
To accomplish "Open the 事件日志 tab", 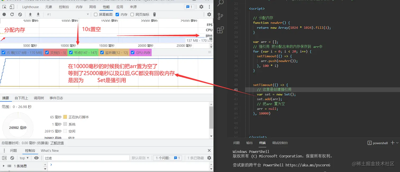I will (x=56, y=98).
